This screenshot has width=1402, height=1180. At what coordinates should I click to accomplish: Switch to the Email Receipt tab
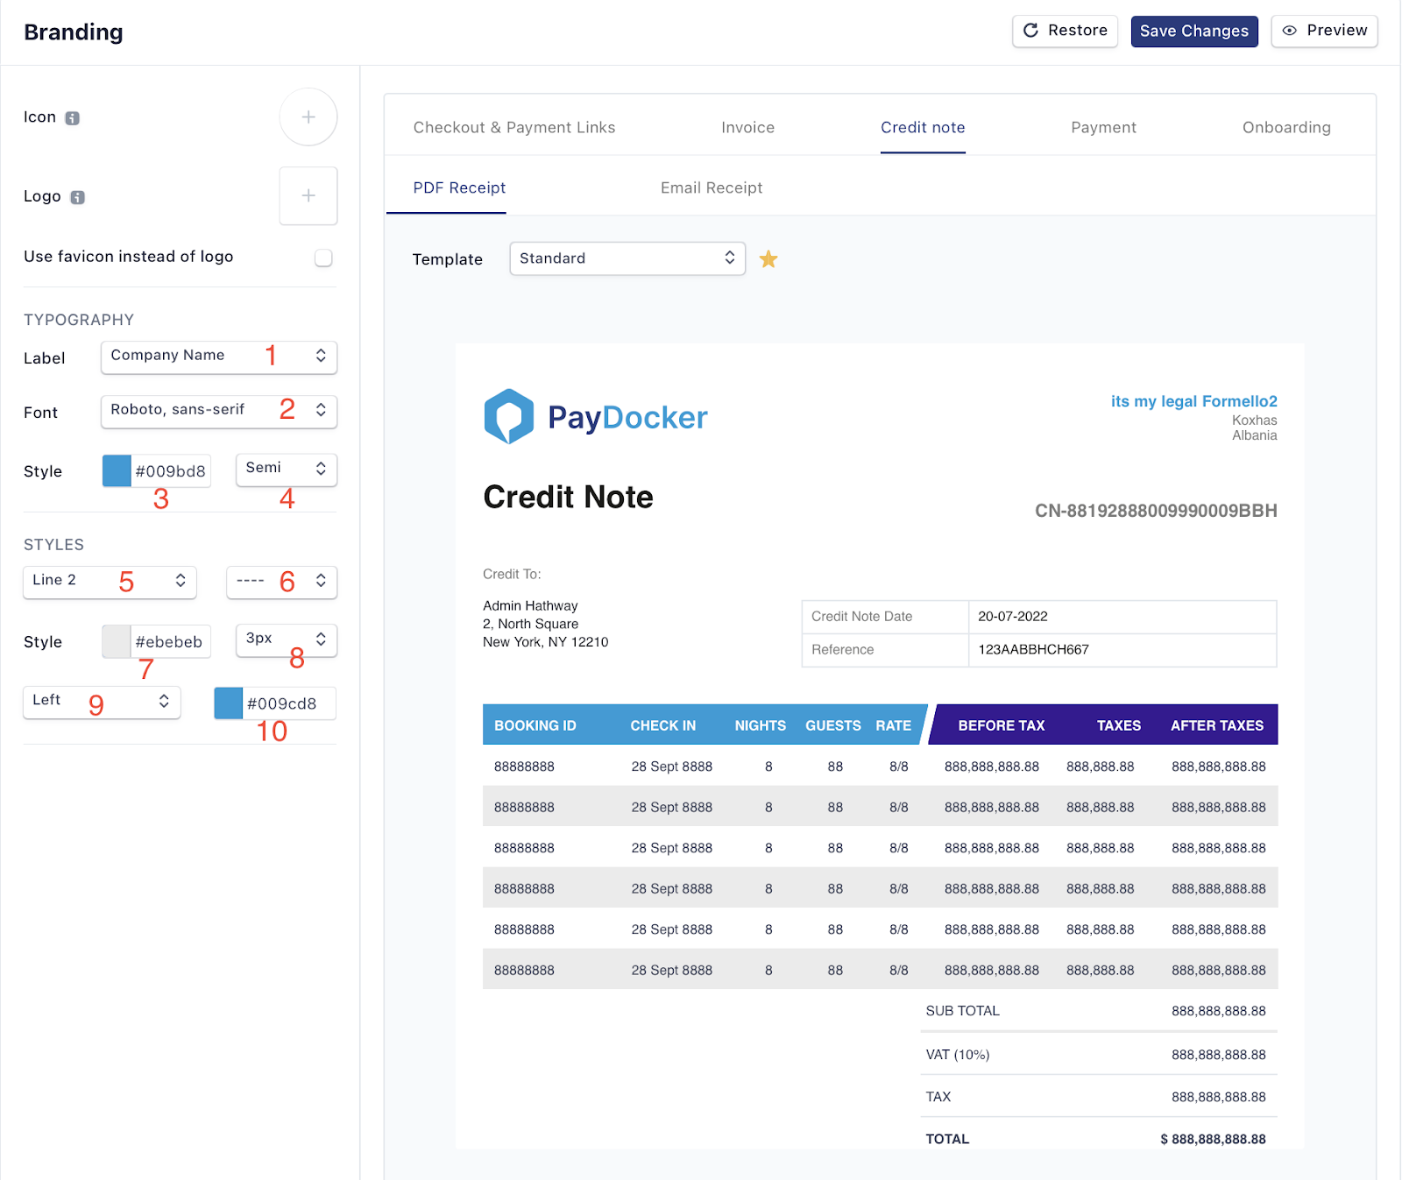pyautogui.click(x=711, y=188)
